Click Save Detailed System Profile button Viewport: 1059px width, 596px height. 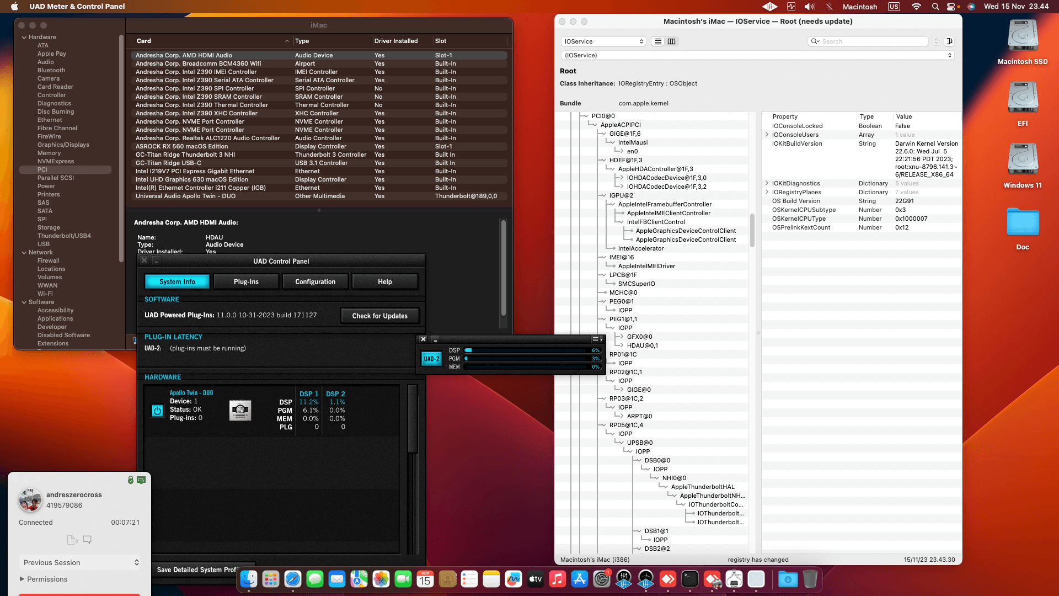197,570
